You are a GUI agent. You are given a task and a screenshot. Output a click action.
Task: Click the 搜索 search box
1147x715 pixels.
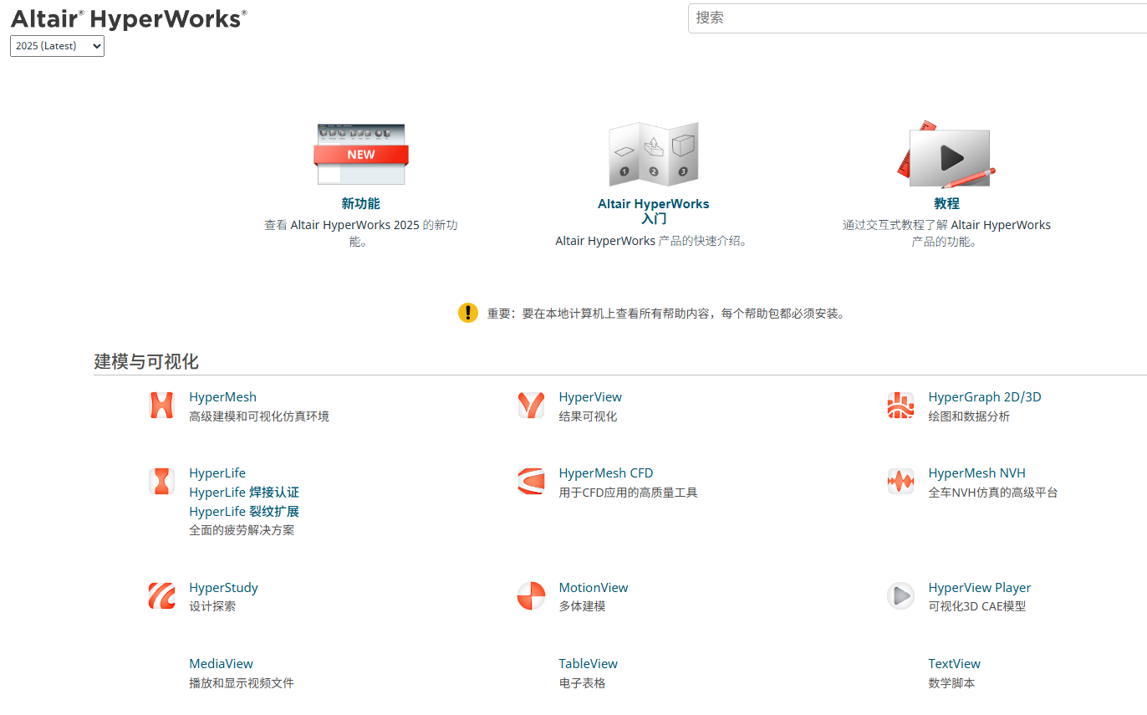click(x=915, y=18)
